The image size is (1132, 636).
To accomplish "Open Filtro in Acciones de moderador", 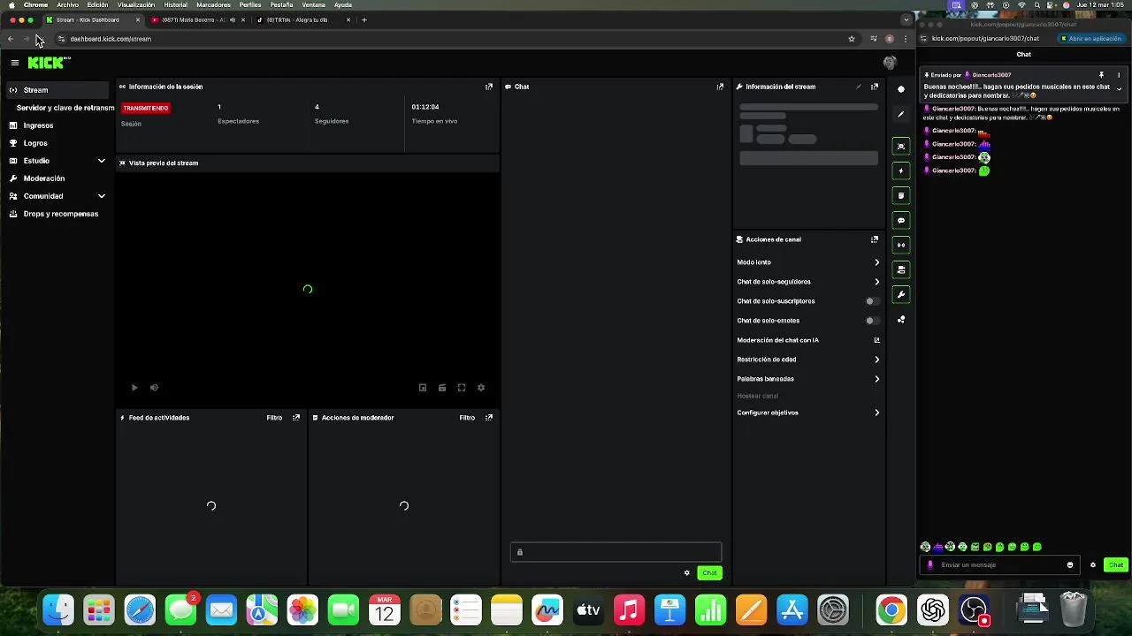I will point(467,418).
